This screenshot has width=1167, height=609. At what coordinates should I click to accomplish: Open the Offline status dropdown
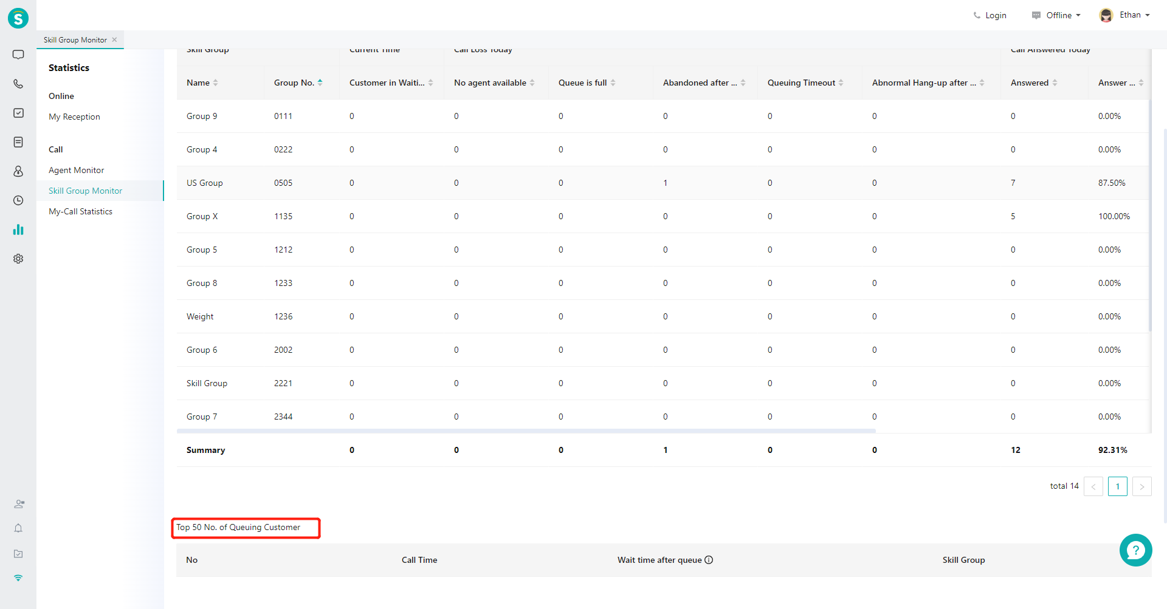(1056, 15)
